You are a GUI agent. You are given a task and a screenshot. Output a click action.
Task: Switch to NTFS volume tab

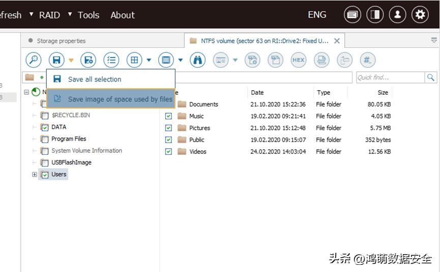click(265, 41)
